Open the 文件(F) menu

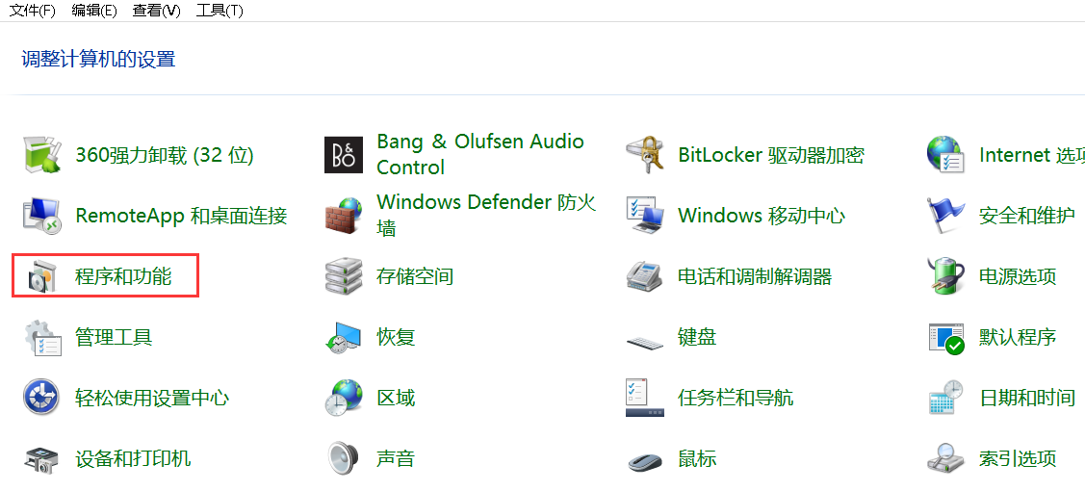click(33, 11)
